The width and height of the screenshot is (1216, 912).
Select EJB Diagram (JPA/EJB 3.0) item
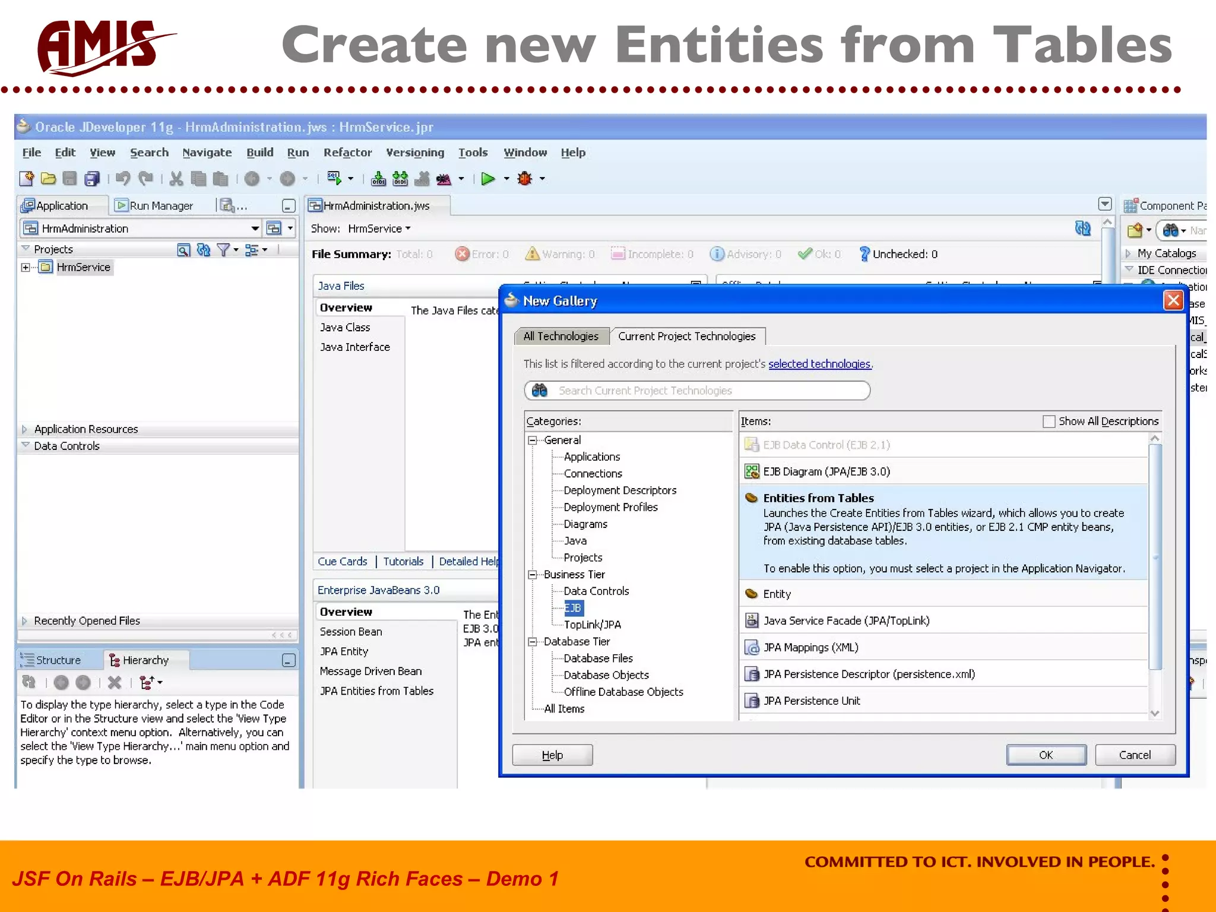point(943,471)
